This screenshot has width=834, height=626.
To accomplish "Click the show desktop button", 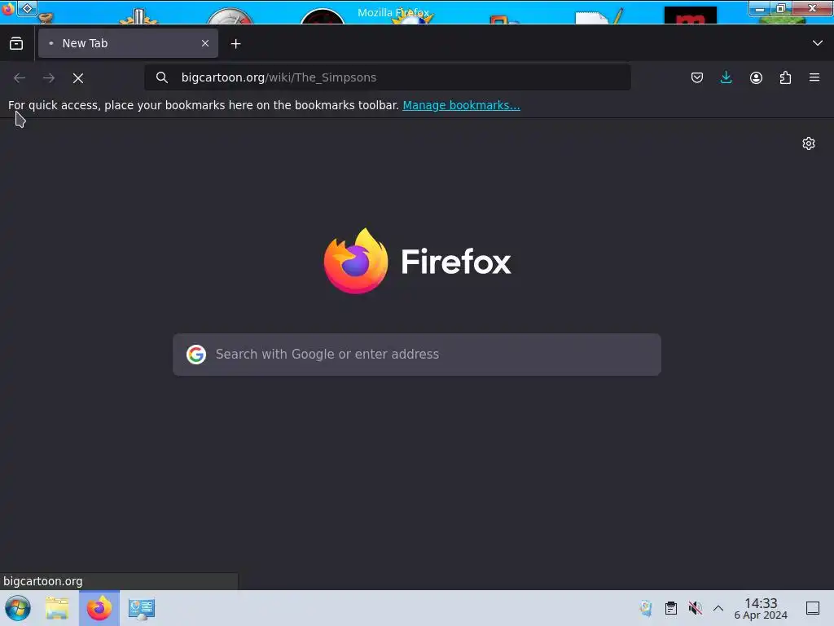I will [813, 608].
